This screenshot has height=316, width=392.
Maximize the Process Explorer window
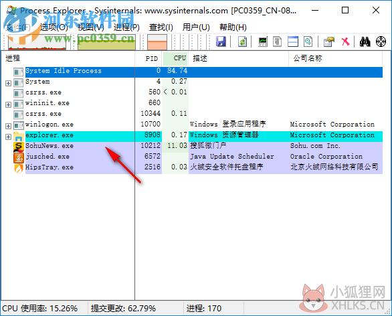[x=345, y=10]
